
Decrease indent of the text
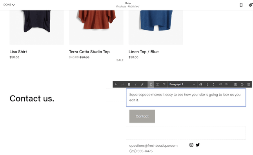point(220,84)
